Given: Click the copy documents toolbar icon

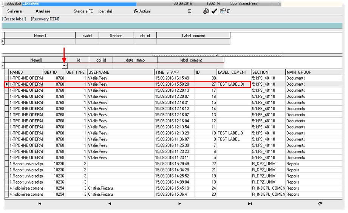Looking at the screenshot, I should click(206, 11).
